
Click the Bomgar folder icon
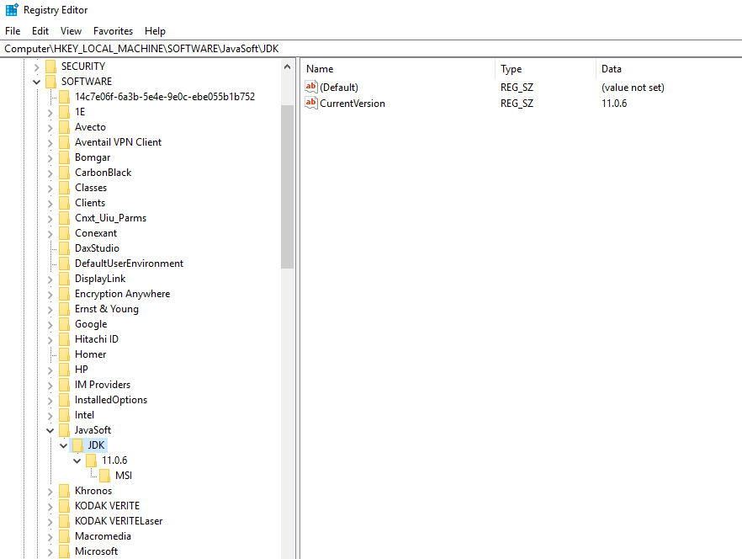pyautogui.click(x=64, y=157)
